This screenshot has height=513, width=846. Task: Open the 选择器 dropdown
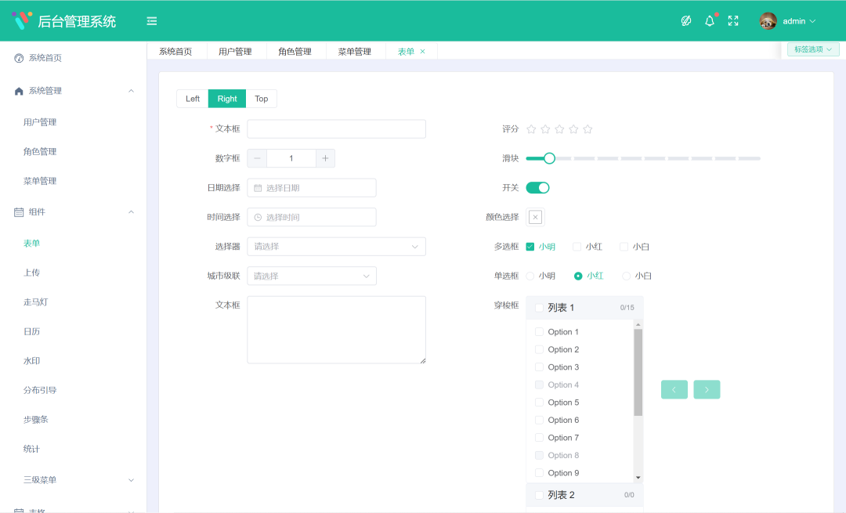[x=336, y=246]
